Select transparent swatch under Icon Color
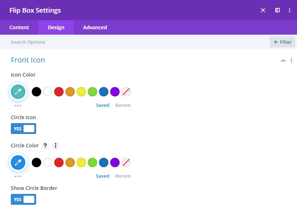The width and height of the screenshot is (297, 208). pyautogui.click(x=126, y=92)
